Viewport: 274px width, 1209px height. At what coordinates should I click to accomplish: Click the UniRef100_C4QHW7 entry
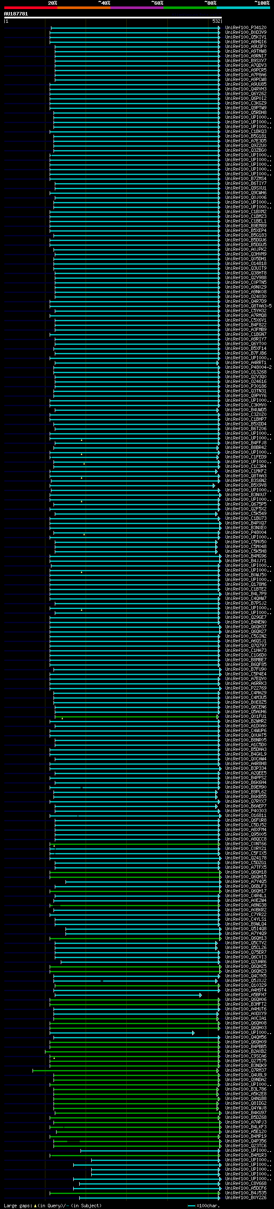click(246, 598)
